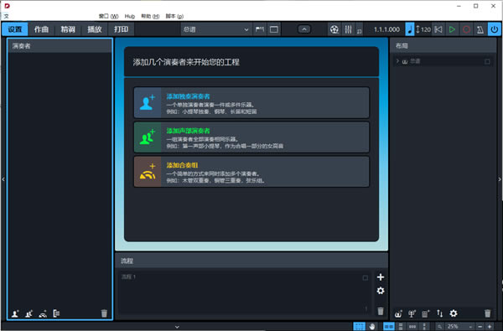Screen dimensions: 503x331
Task: Collapse the toolbar with the up chevron
Action: coord(304,29)
